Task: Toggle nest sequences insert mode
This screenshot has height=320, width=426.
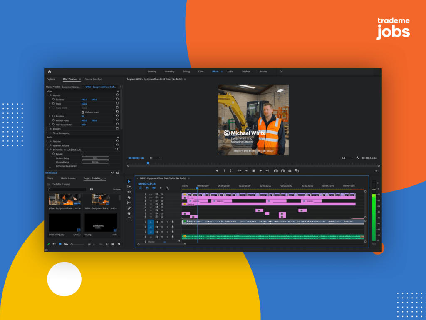Action: [141, 188]
